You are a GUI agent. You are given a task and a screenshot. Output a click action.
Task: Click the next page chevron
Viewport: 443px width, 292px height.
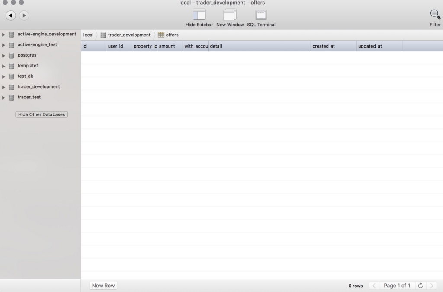pos(432,286)
